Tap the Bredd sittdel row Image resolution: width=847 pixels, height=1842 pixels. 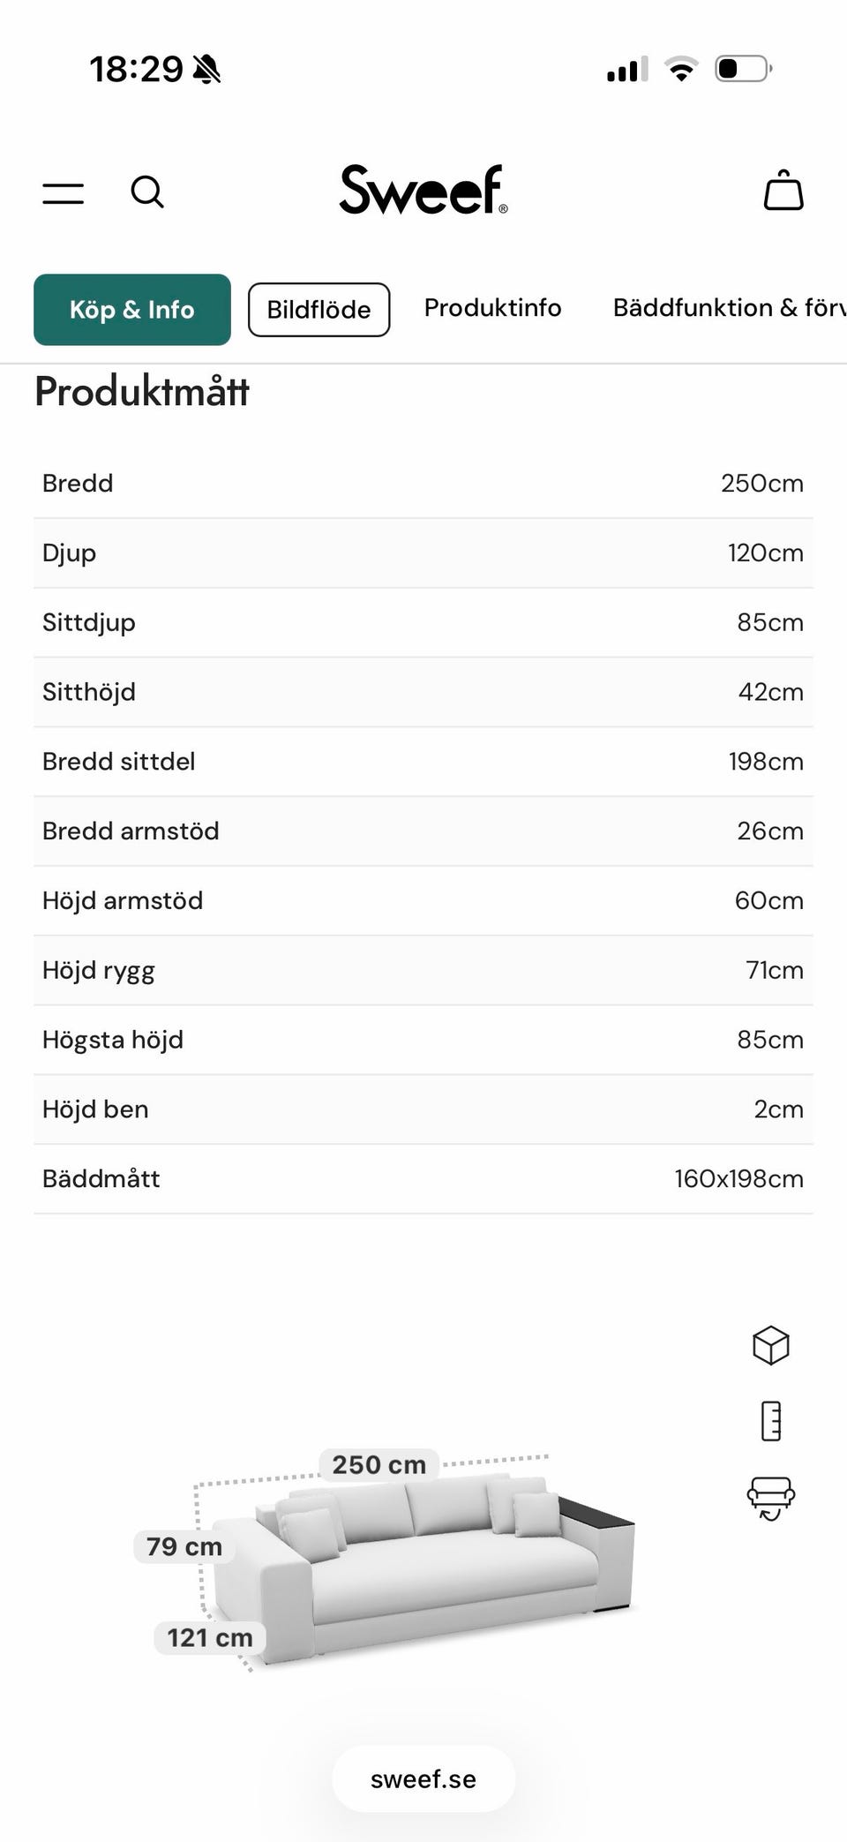[x=423, y=761]
